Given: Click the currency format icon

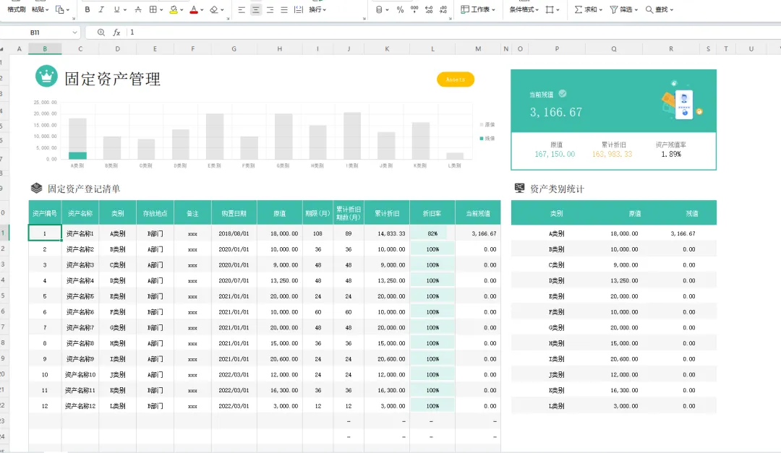Looking at the screenshot, I should [x=379, y=9].
